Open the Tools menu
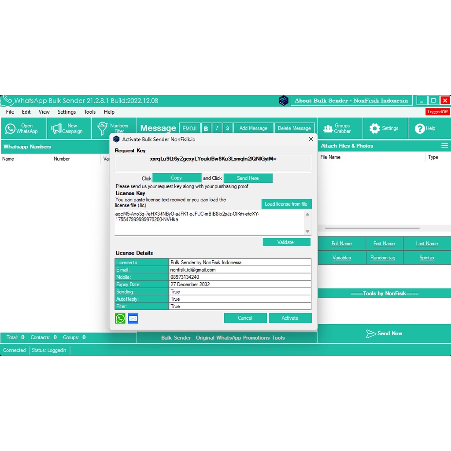Viewport: 451px width, 451px height. click(90, 112)
